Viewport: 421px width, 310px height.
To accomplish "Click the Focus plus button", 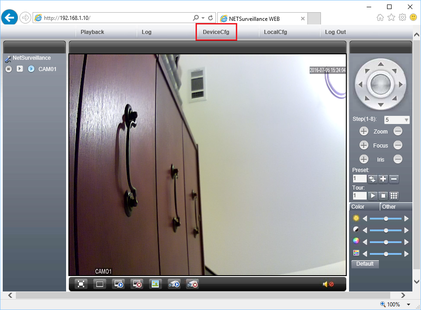I will click(364, 145).
